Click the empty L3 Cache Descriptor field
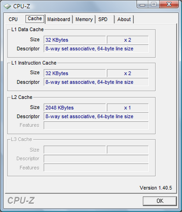Screen dimensions: 182x212 (96, 159)
